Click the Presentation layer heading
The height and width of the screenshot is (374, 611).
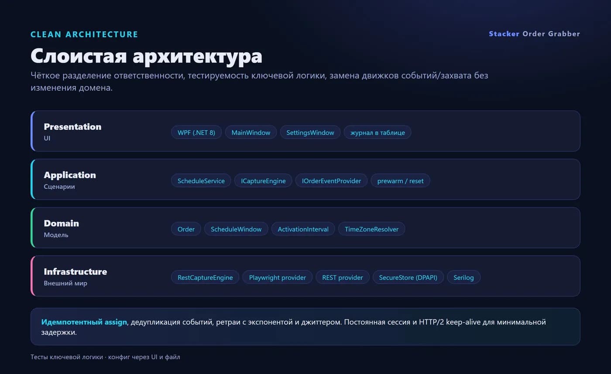[x=72, y=127]
